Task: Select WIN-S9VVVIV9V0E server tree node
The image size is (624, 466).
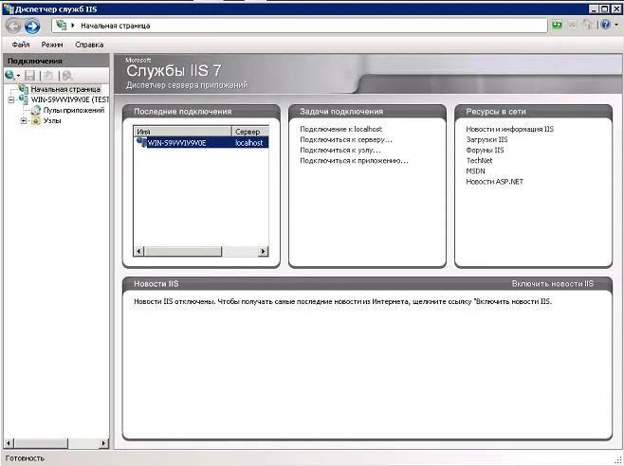Action: (x=69, y=99)
